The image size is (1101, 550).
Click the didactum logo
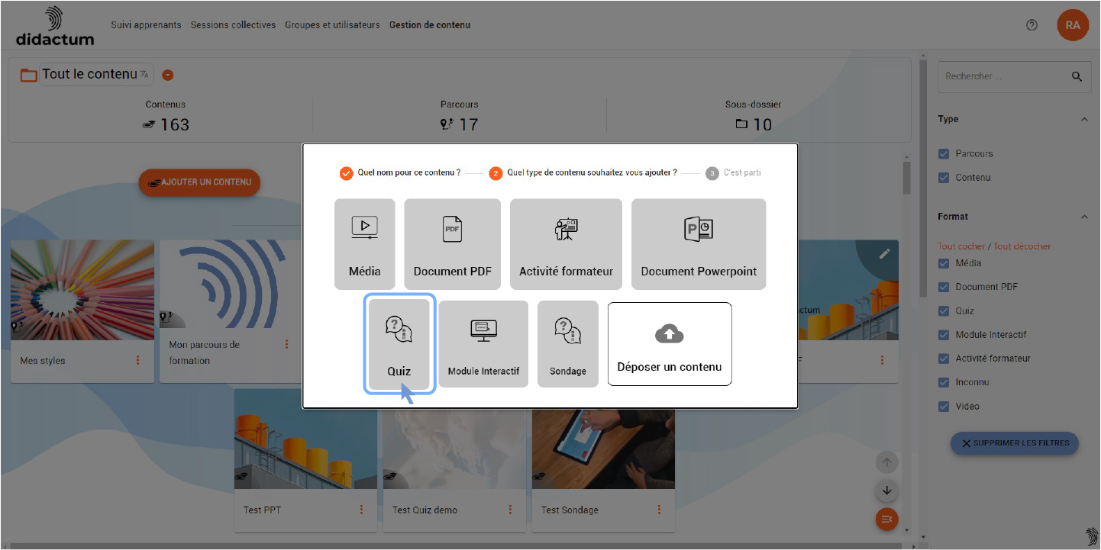(x=55, y=26)
